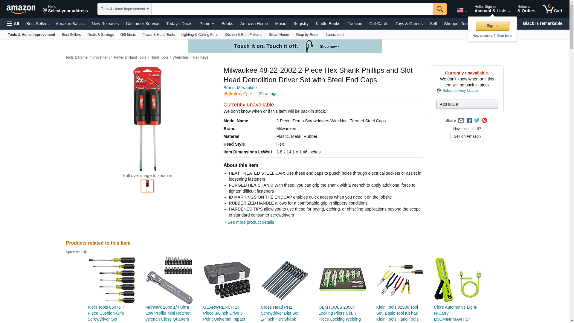Open the Prime navigation dropdown
Image resolution: width=574 pixels, height=323 pixels.
pyautogui.click(x=207, y=24)
